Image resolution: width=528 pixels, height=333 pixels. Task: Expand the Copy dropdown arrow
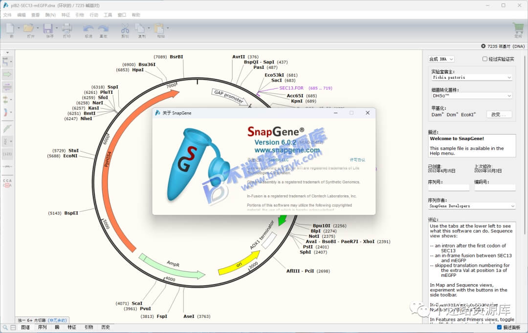(x=149, y=28)
